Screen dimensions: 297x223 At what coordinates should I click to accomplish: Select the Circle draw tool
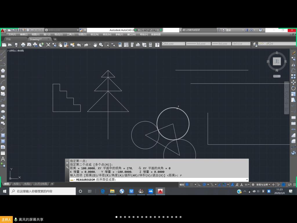[3, 88]
